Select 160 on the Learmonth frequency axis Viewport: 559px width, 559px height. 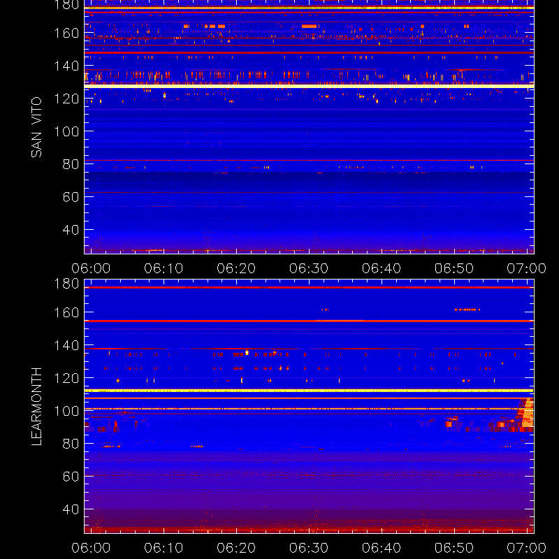[x=66, y=312]
